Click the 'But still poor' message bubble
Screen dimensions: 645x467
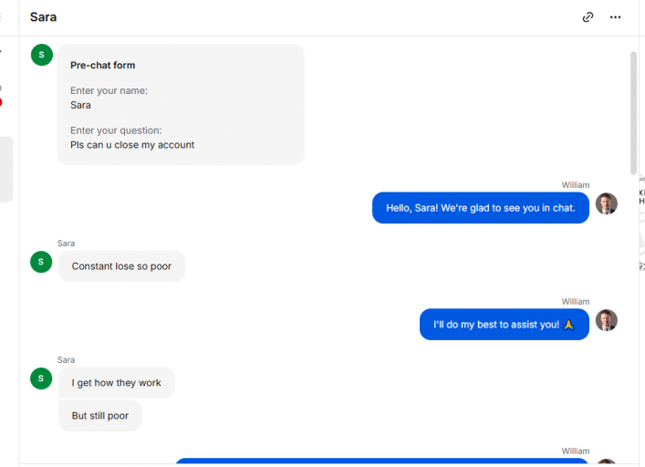click(100, 416)
